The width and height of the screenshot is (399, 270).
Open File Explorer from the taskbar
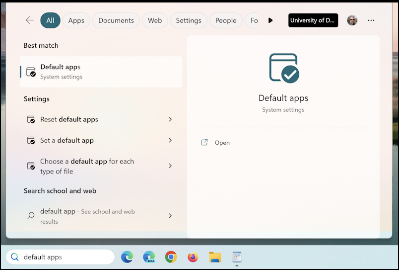point(215,257)
